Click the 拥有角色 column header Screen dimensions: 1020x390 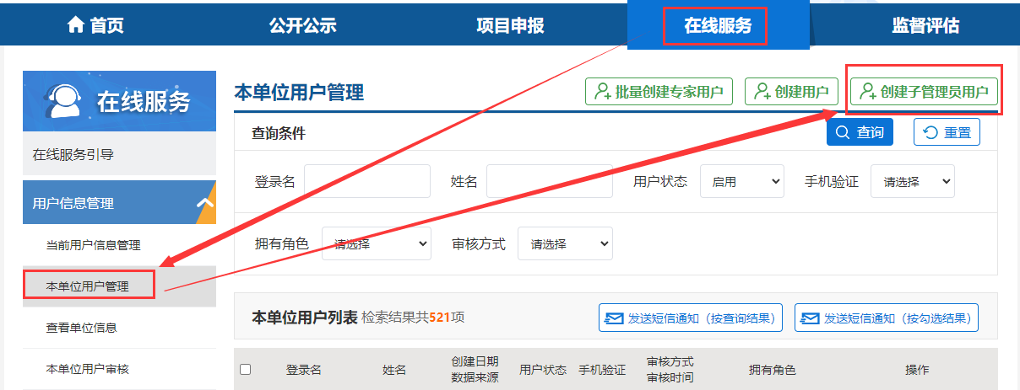(x=773, y=370)
